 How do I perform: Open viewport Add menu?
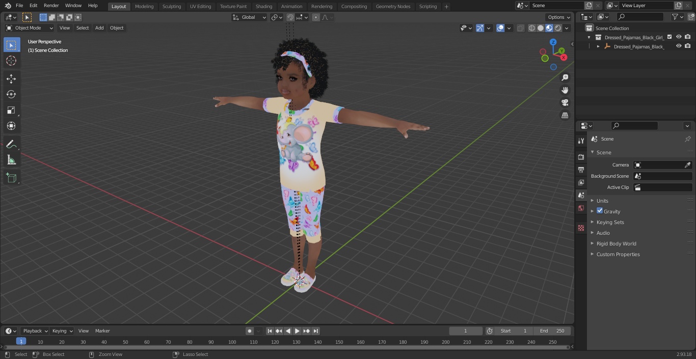pos(99,28)
